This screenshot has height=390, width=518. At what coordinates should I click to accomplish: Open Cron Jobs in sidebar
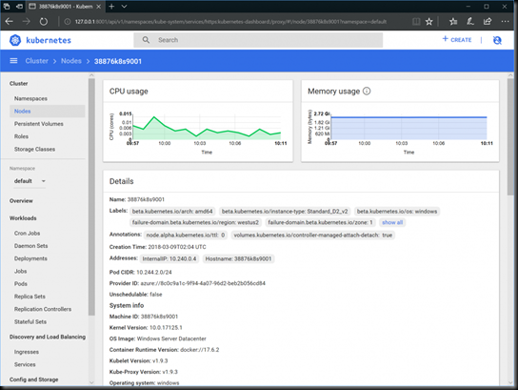click(x=27, y=234)
